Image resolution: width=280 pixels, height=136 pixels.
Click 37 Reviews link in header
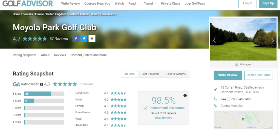point(59,39)
